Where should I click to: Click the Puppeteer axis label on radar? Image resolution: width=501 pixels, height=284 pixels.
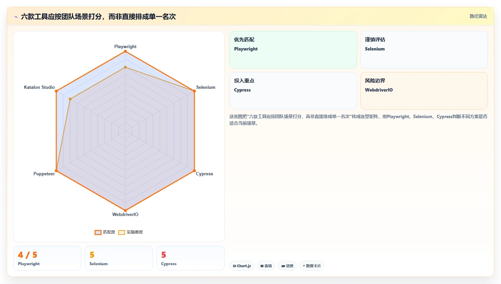coord(44,174)
